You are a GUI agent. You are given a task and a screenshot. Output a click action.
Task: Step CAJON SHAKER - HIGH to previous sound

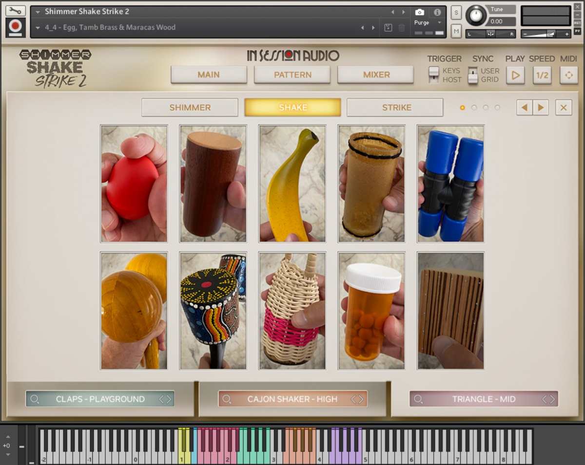tap(354, 399)
